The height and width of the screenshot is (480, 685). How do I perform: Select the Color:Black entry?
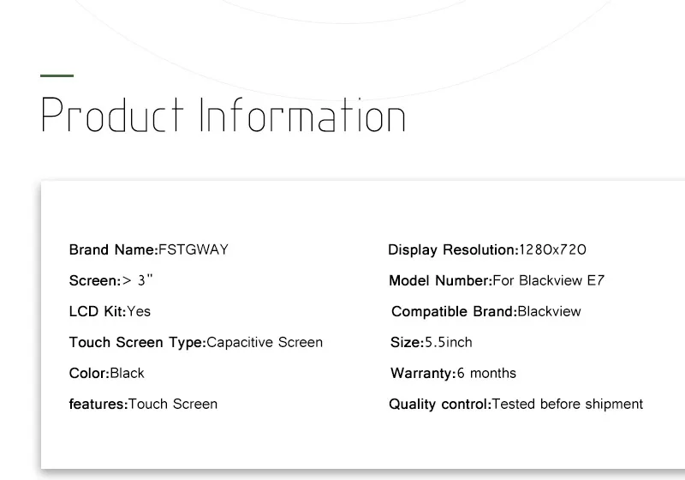coord(106,373)
